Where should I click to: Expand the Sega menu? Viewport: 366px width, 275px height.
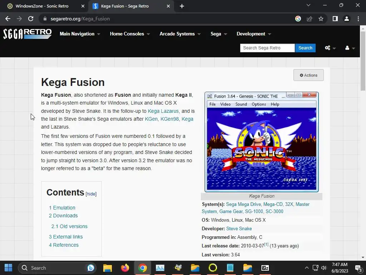click(219, 34)
